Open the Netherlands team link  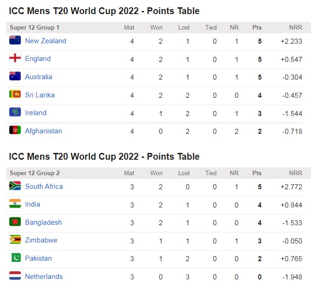click(44, 277)
